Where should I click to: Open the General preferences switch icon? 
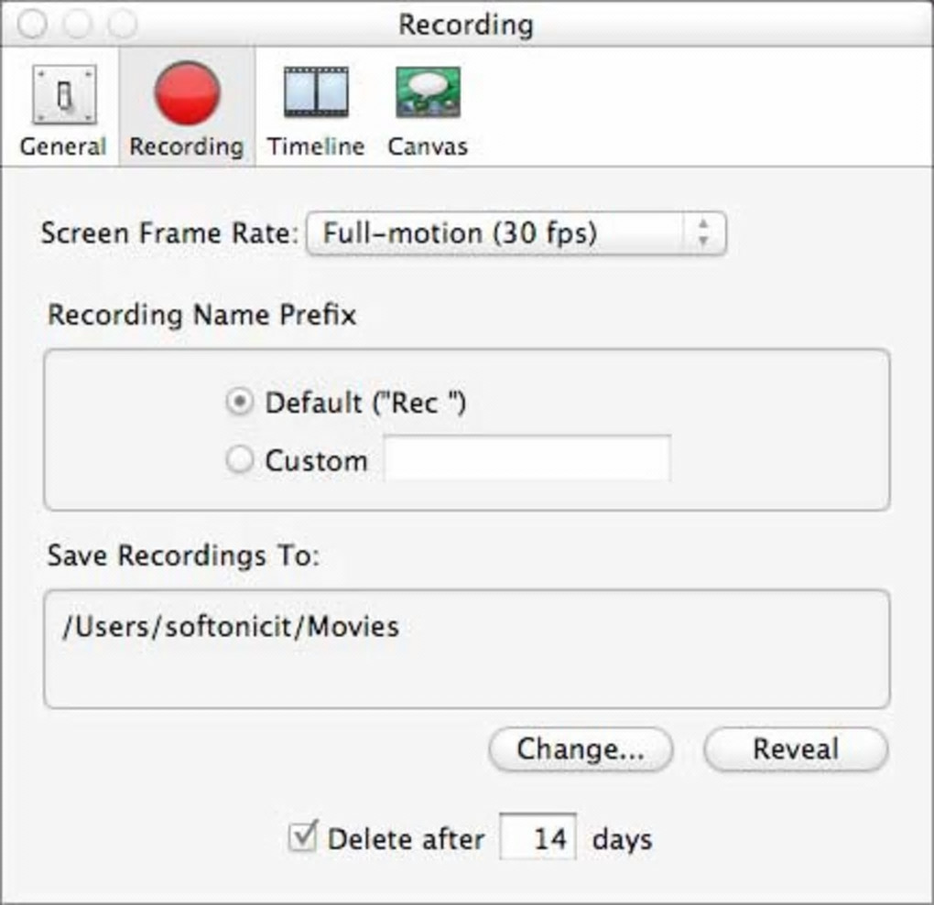63,94
